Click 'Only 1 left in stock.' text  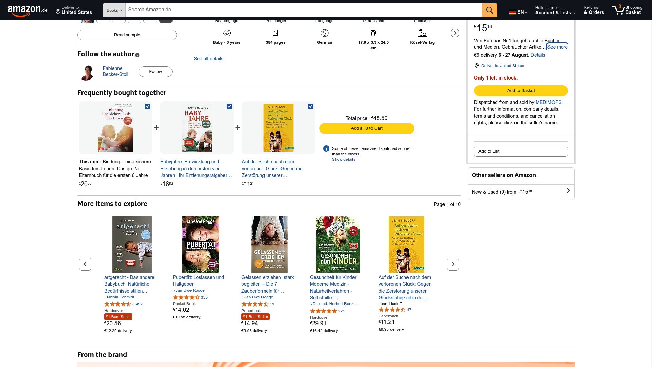click(x=496, y=78)
